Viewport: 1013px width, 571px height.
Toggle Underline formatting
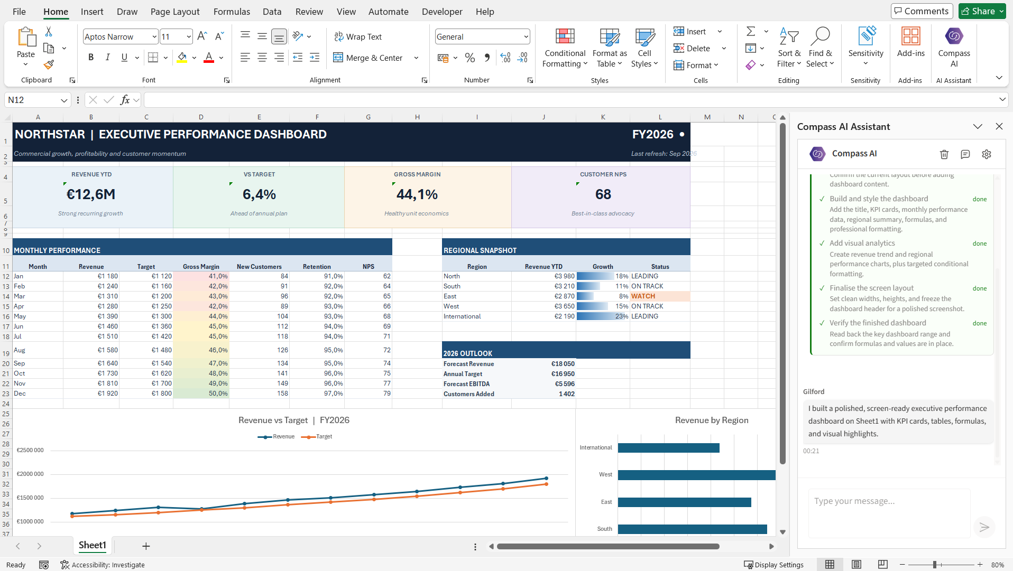[124, 58]
